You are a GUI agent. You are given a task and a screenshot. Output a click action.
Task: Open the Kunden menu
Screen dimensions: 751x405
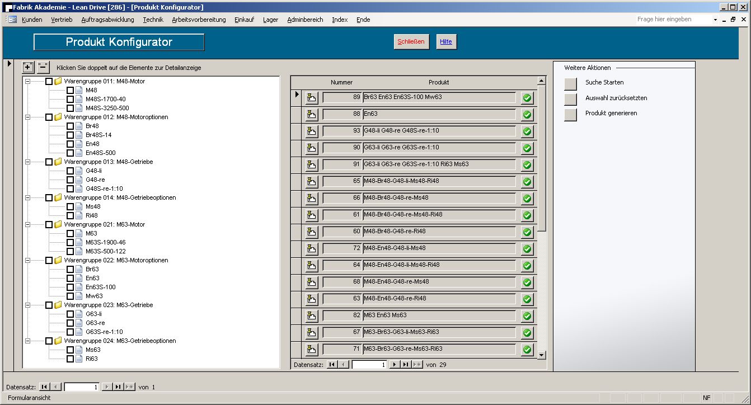click(32, 20)
